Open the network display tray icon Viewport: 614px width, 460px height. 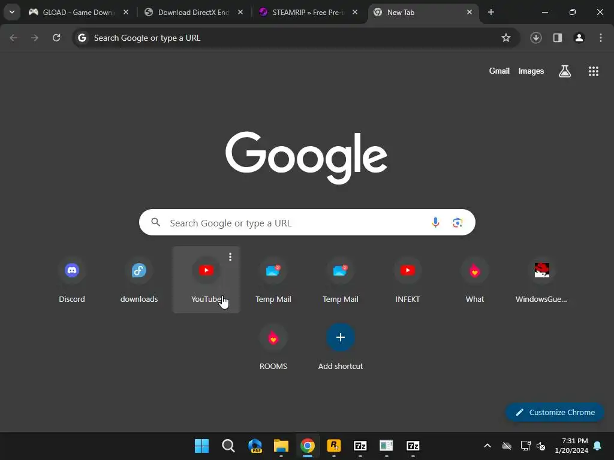click(x=525, y=446)
